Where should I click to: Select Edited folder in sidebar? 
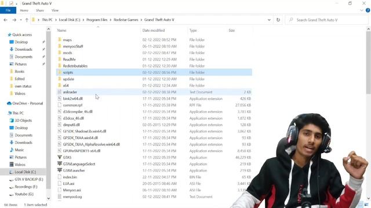point(20,79)
